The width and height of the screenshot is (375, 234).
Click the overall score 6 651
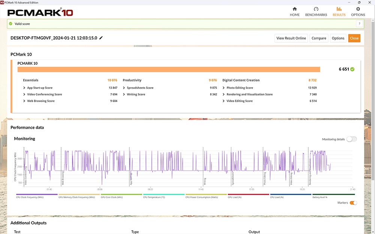tap(344, 69)
